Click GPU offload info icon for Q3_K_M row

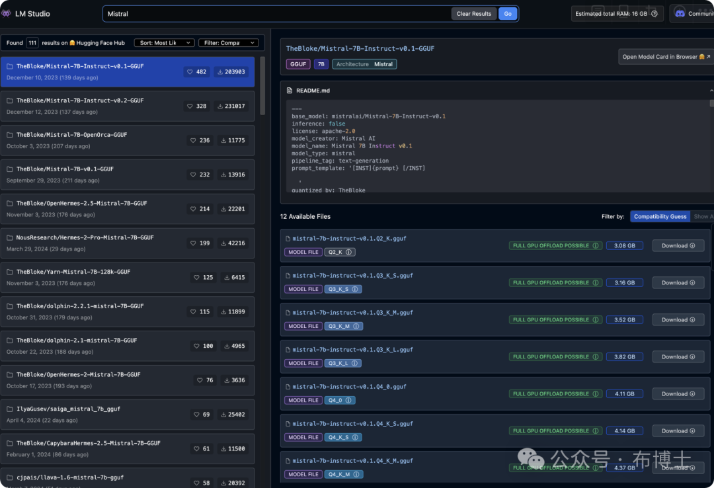(x=595, y=320)
